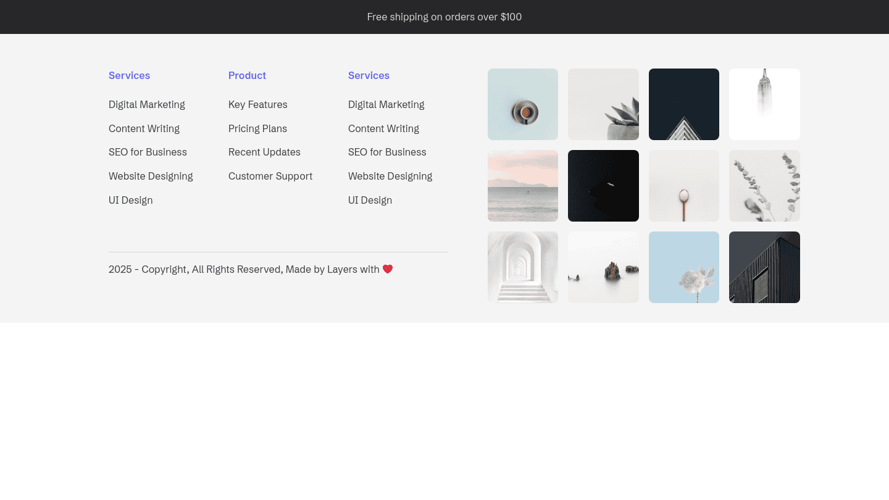Select the succulent plant image
This screenshot has height=500, width=889.
[603, 104]
